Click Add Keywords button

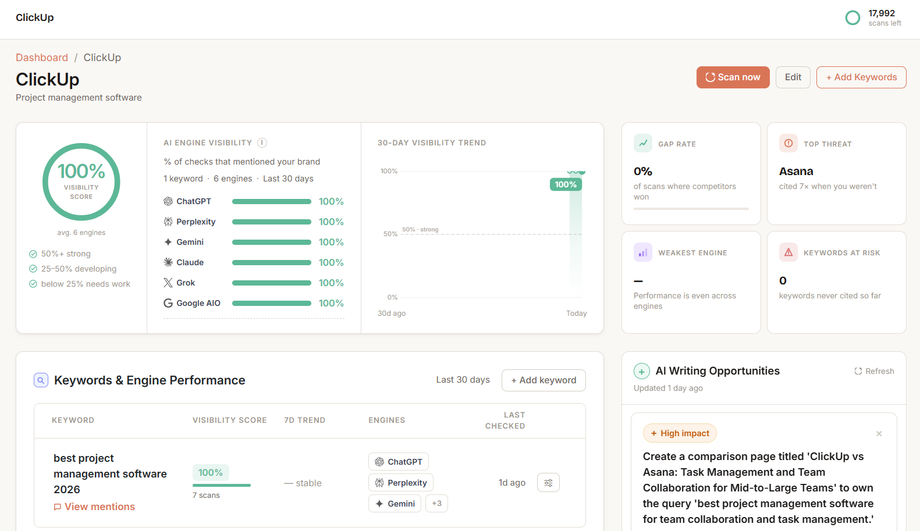coord(861,77)
